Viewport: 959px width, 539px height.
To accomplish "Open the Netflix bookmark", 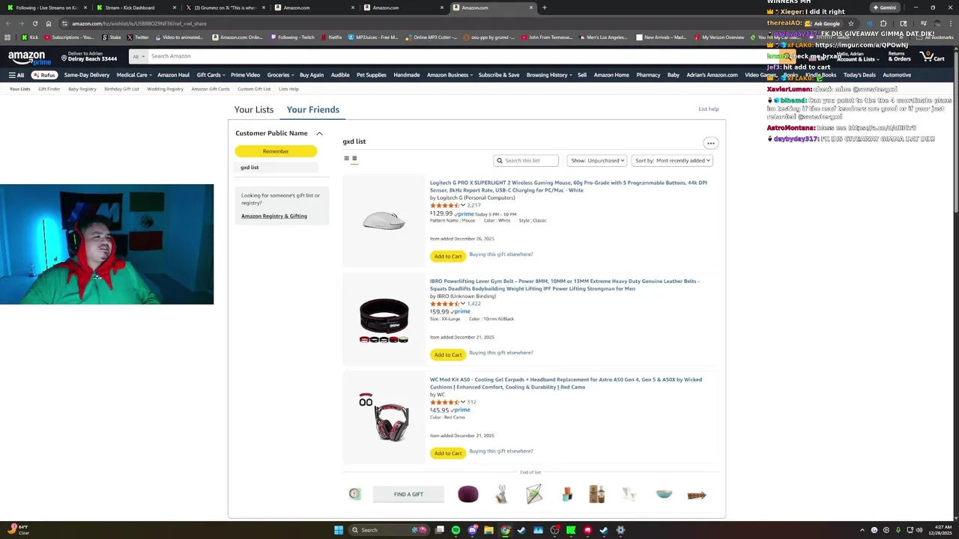I will [331, 37].
